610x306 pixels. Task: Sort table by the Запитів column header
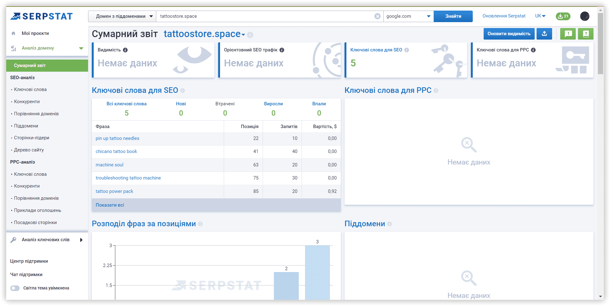point(289,127)
